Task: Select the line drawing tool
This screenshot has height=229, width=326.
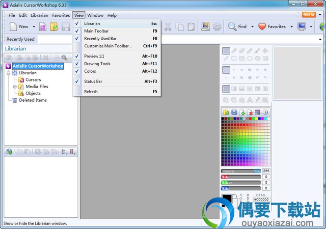Action: (226, 59)
